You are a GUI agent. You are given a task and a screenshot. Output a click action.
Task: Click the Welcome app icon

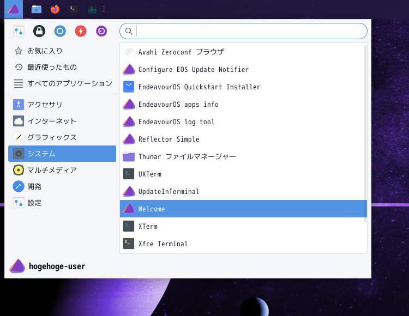click(x=129, y=209)
